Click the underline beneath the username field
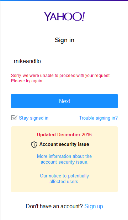The width and height of the screenshot is (128, 220). (x=64, y=68)
